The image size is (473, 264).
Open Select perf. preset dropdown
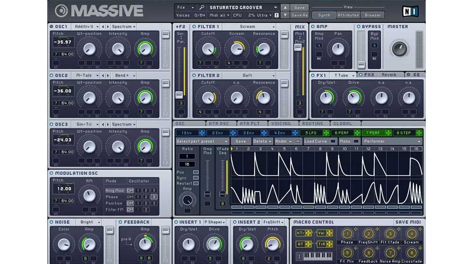point(202,141)
